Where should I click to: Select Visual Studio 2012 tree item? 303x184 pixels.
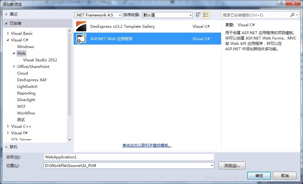click(x=40, y=60)
